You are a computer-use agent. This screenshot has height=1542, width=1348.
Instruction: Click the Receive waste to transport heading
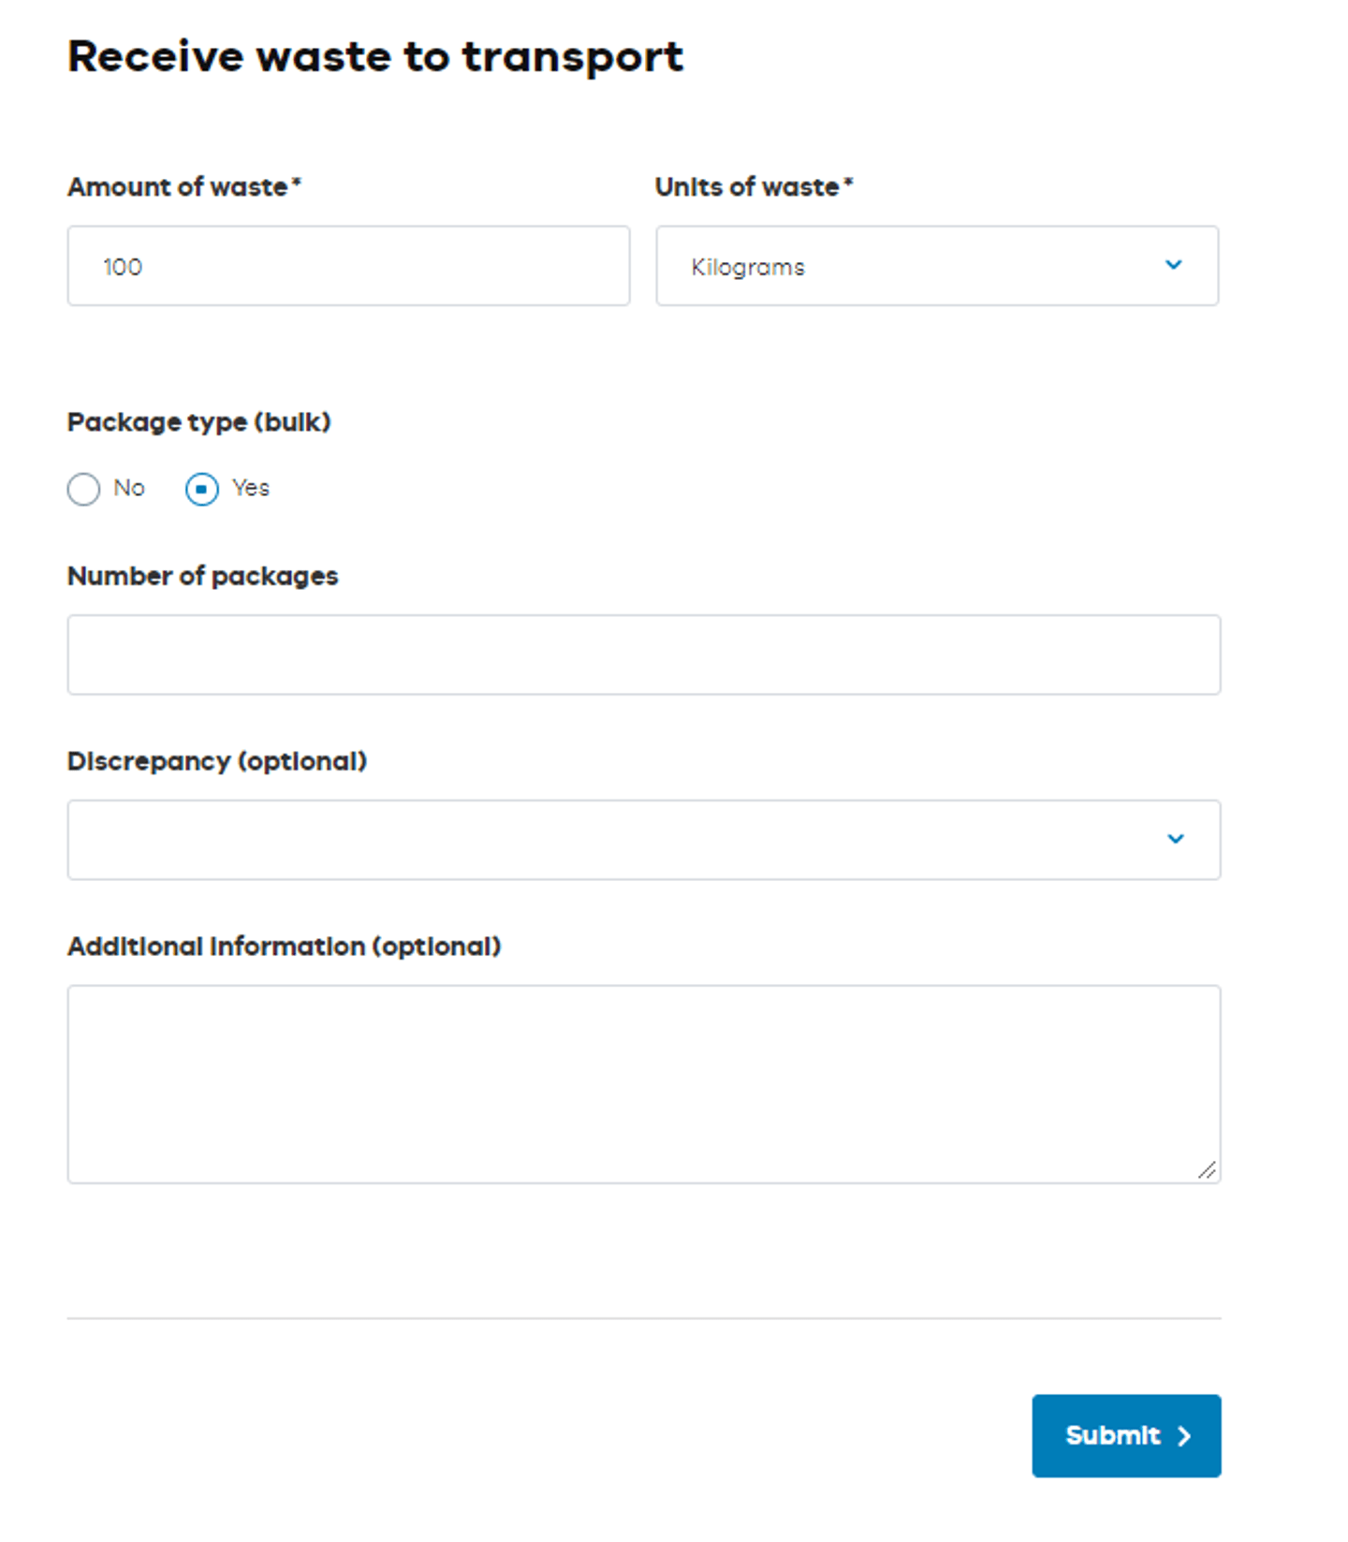(374, 55)
